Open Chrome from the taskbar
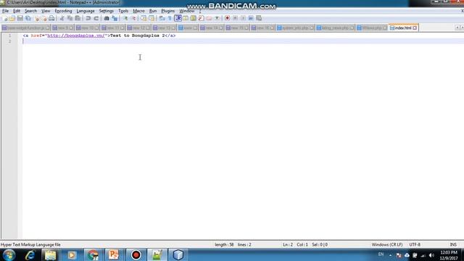 [93, 254]
